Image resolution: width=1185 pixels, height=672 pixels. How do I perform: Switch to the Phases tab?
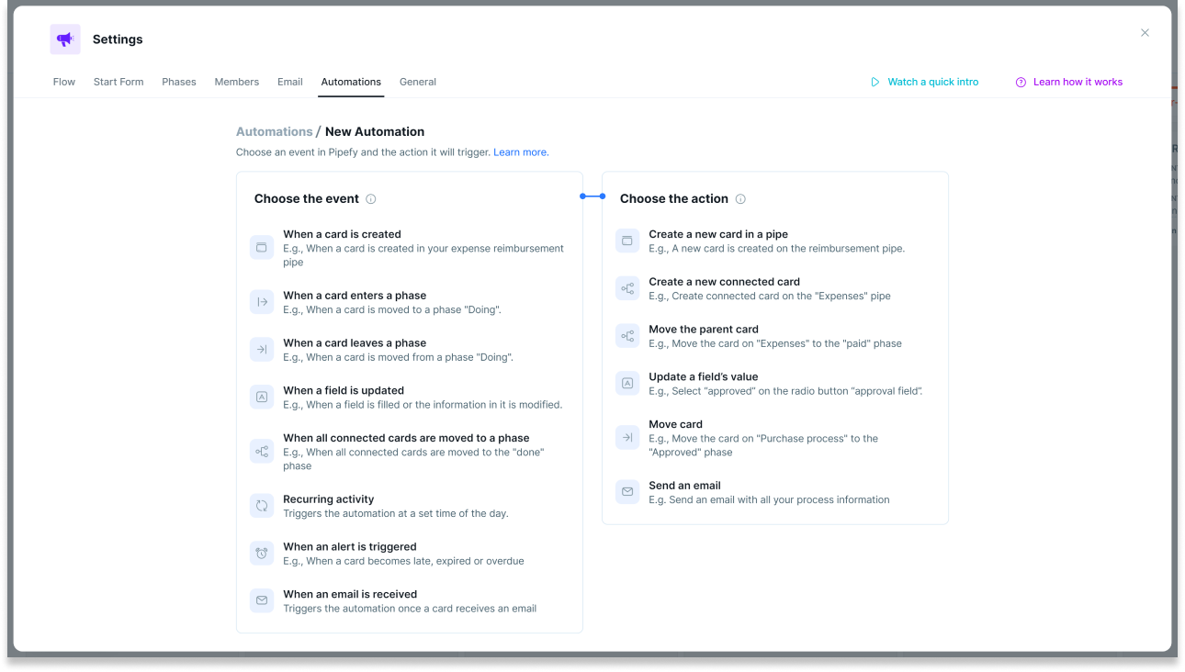pyautogui.click(x=179, y=82)
